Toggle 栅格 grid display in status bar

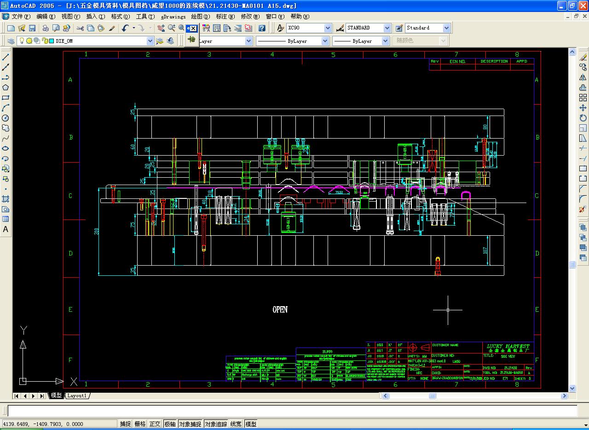[x=140, y=424]
